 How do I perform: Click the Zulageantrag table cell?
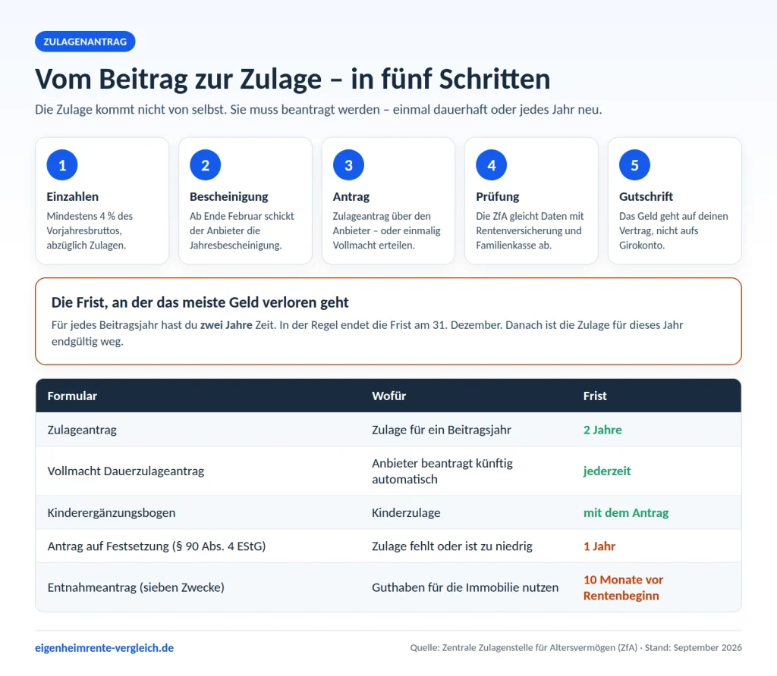[x=82, y=430]
